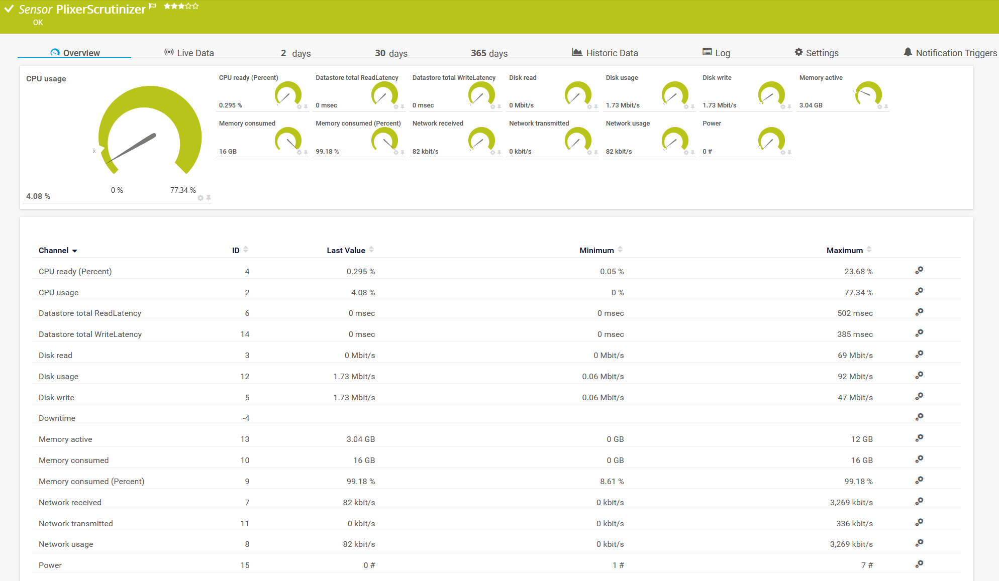Image resolution: width=999 pixels, height=581 pixels.
Task: Set priority to five stars
Action: (x=196, y=6)
